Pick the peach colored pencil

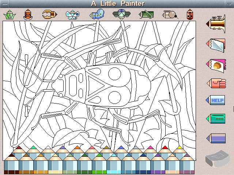[x=172, y=164]
